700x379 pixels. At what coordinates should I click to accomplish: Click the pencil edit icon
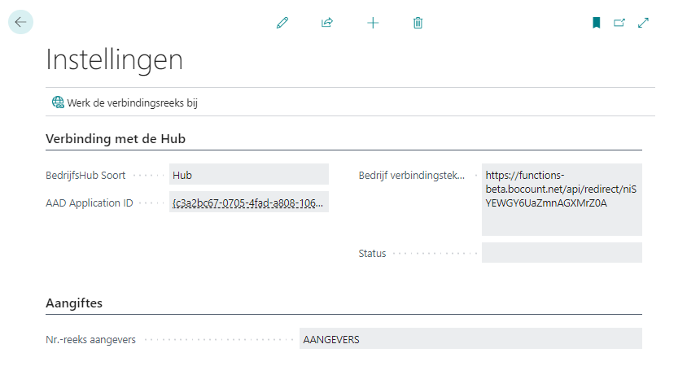[x=282, y=23]
